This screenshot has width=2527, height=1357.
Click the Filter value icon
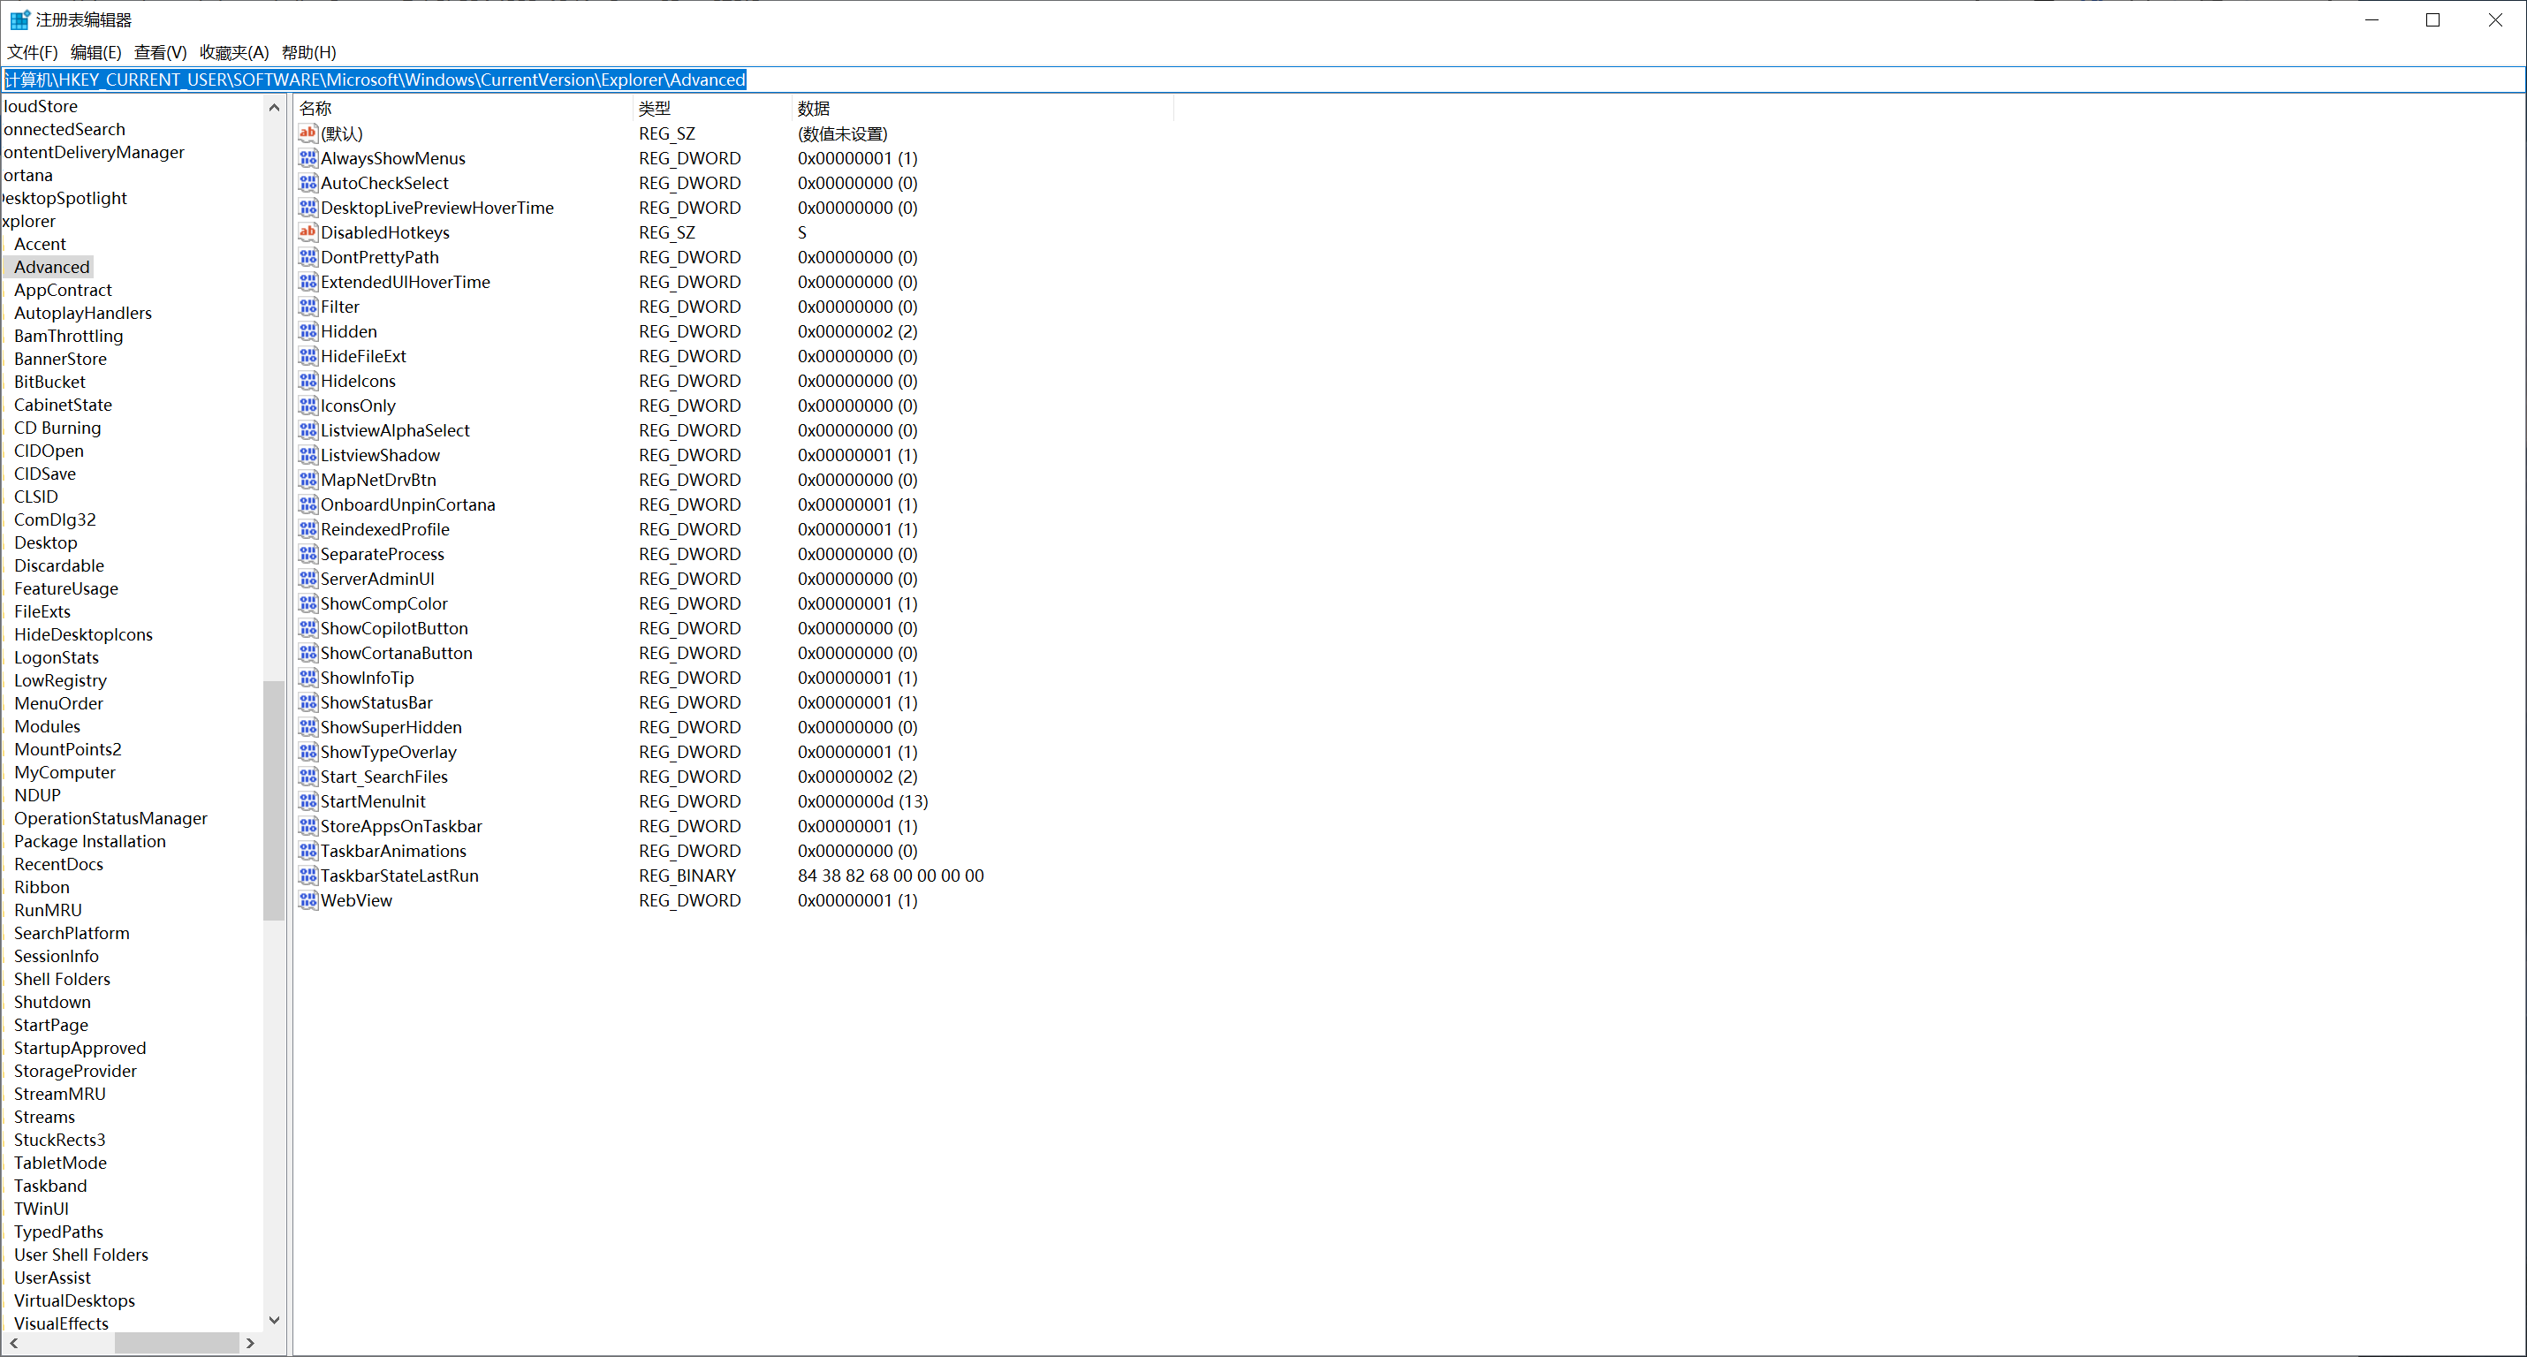pos(308,307)
